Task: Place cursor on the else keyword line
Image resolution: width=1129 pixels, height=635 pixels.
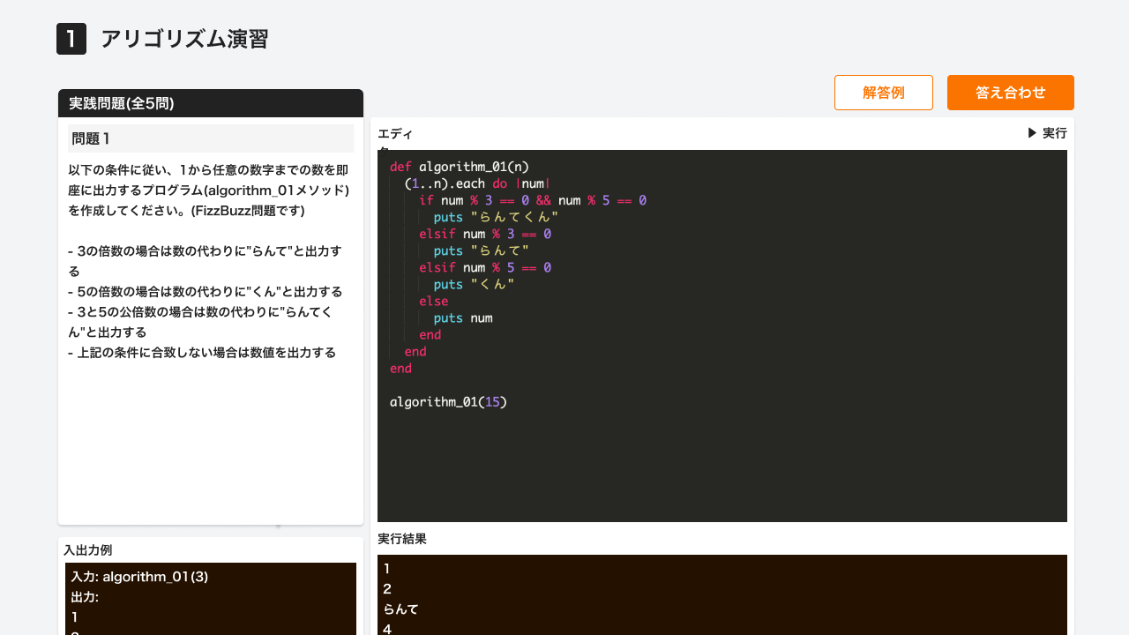Action: coord(434,301)
